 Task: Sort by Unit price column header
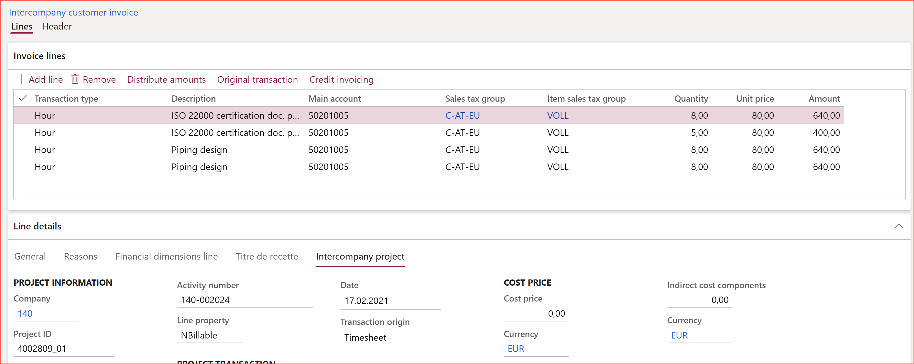click(x=755, y=99)
